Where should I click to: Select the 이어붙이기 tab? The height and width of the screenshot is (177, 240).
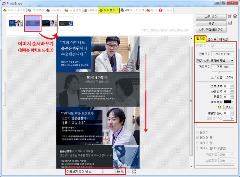click(x=109, y=10)
